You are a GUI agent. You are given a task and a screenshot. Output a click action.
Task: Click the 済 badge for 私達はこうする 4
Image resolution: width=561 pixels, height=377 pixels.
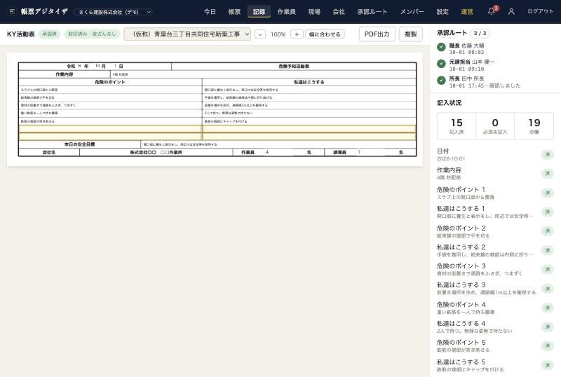tap(548, 327)
